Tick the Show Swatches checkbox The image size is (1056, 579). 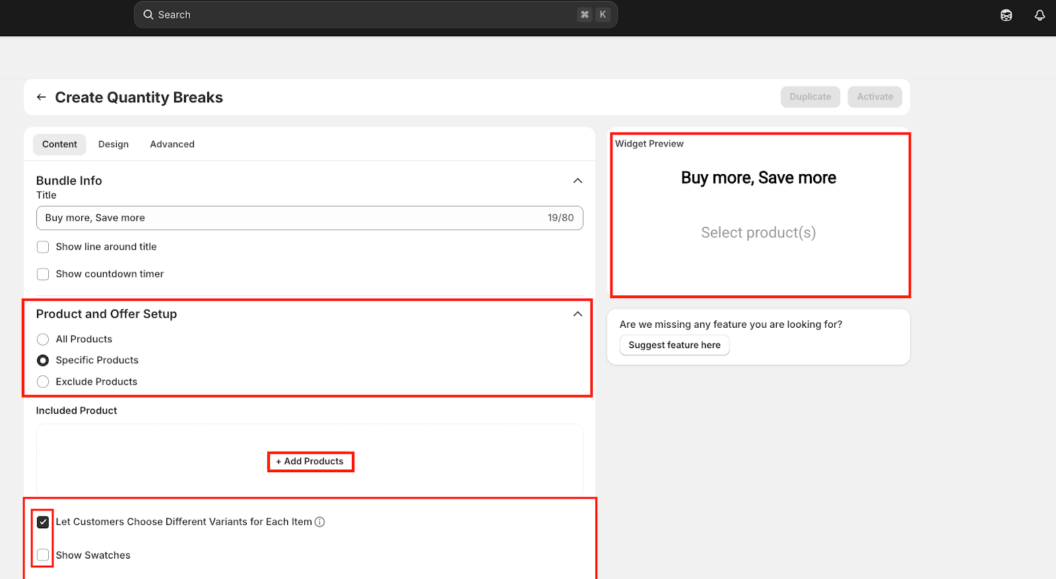point(43,555)
